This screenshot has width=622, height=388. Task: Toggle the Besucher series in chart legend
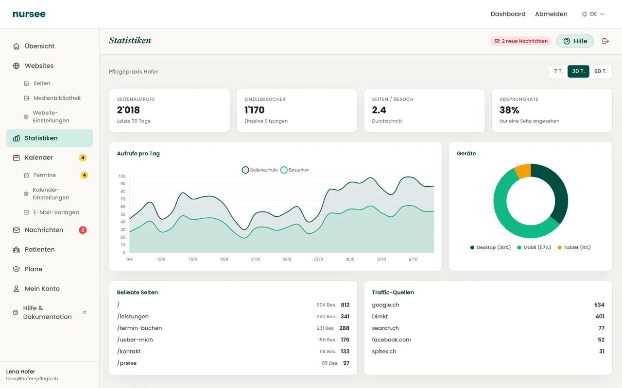click(x=294, y=170)
